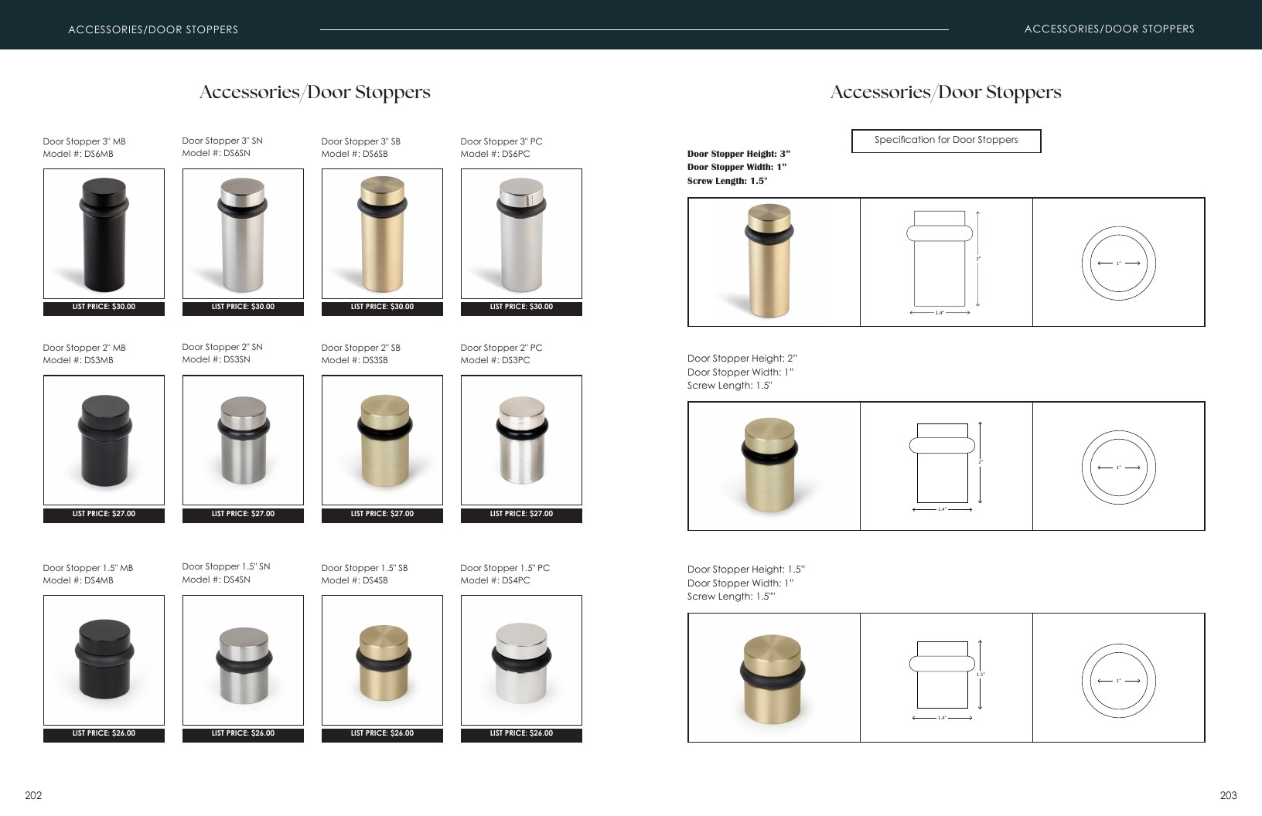
Task: Select the 2" stopper side elevation drawing
Action: coord(946,466)
